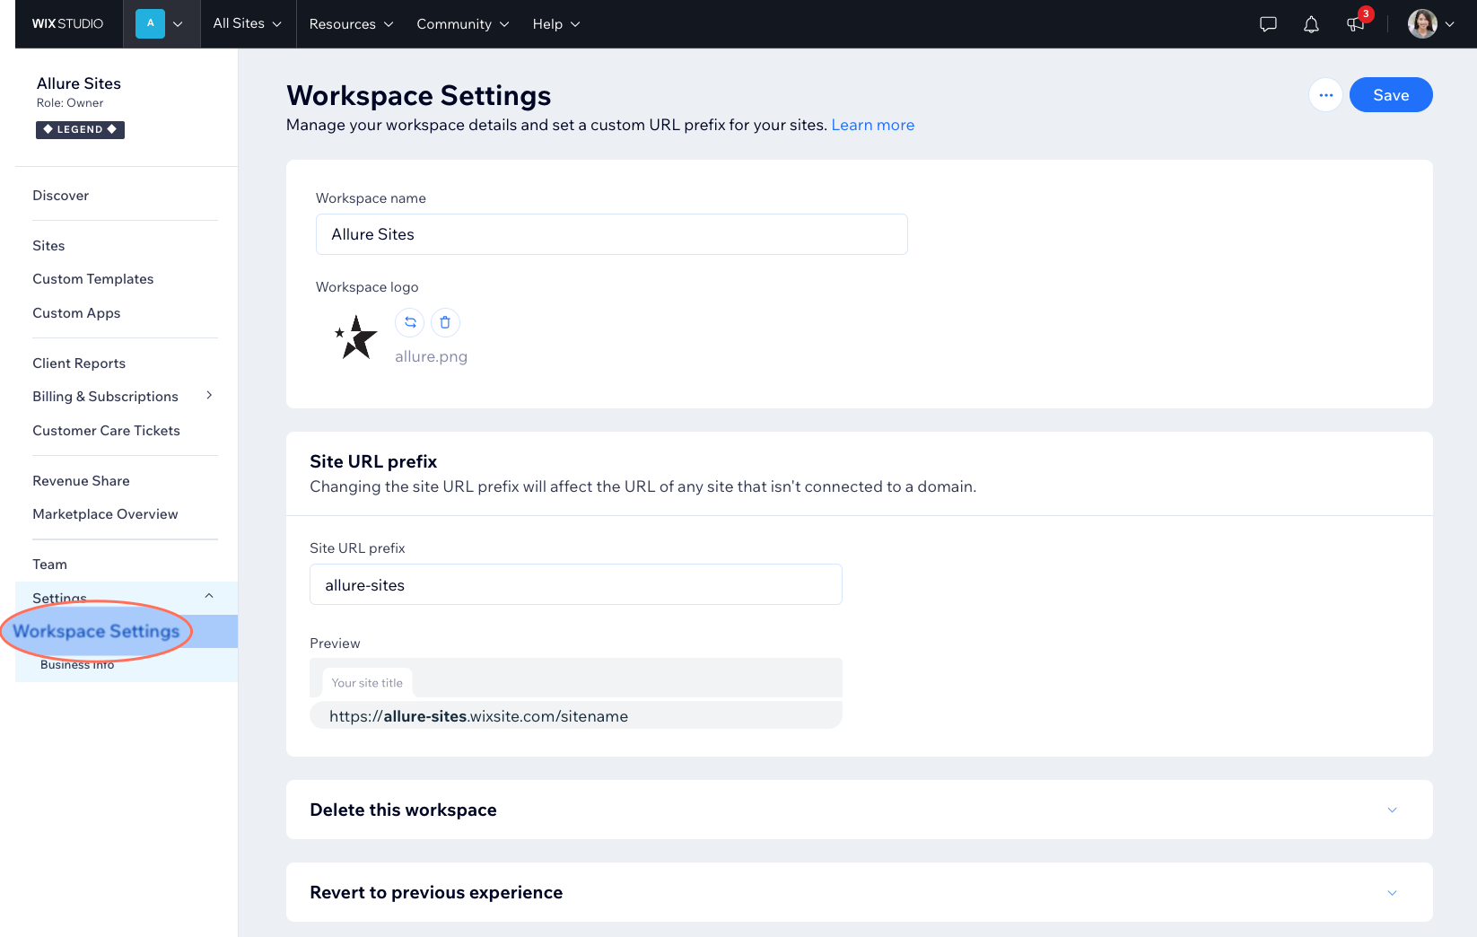Viewport: 1477px width, 937px height.
Task: Open the Community menu
Action: click(463, 24)
